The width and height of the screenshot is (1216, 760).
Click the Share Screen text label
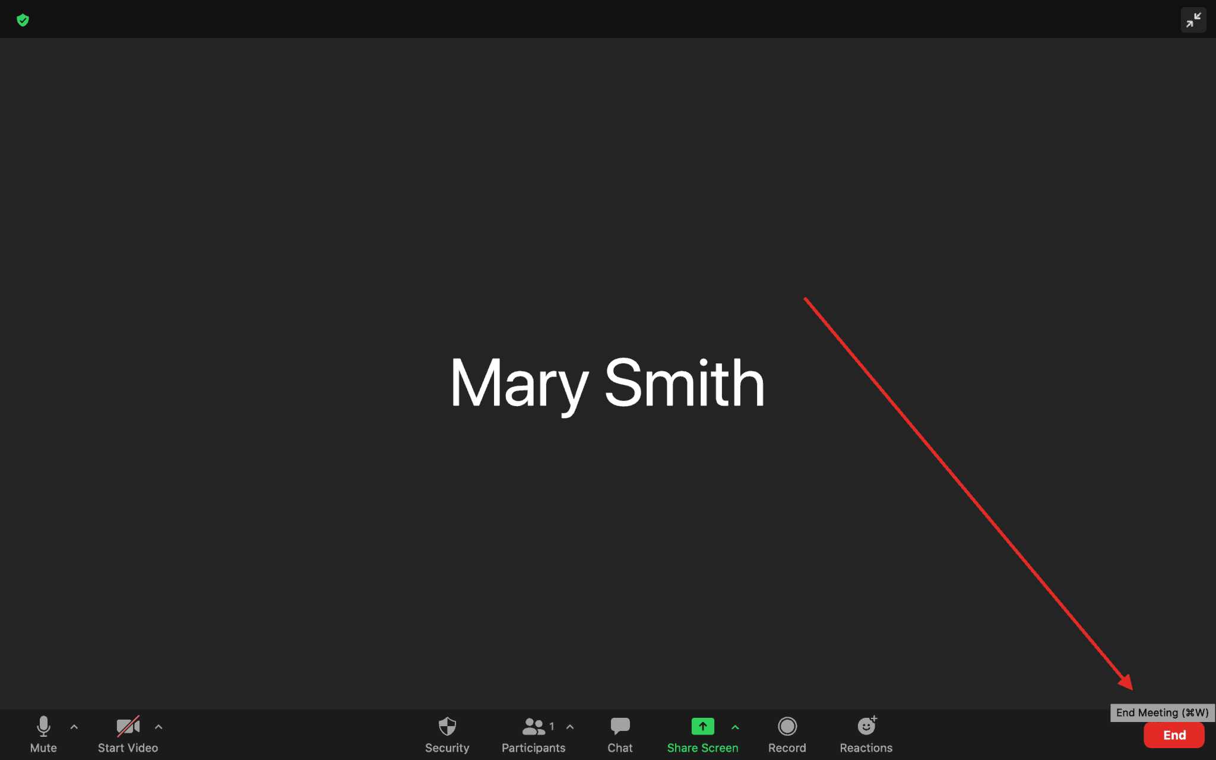tap(702, 748)
